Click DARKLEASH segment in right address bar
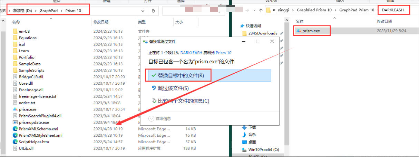Image resolution: width=419 pixels, height=157 pixels. tap(392, 10)
